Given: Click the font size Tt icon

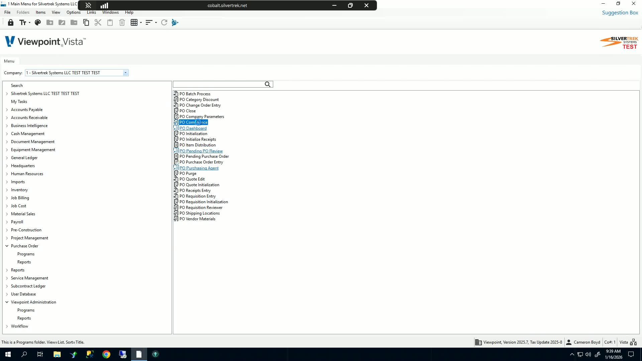Looking at the screenshot, I should [x=23, y=22].
